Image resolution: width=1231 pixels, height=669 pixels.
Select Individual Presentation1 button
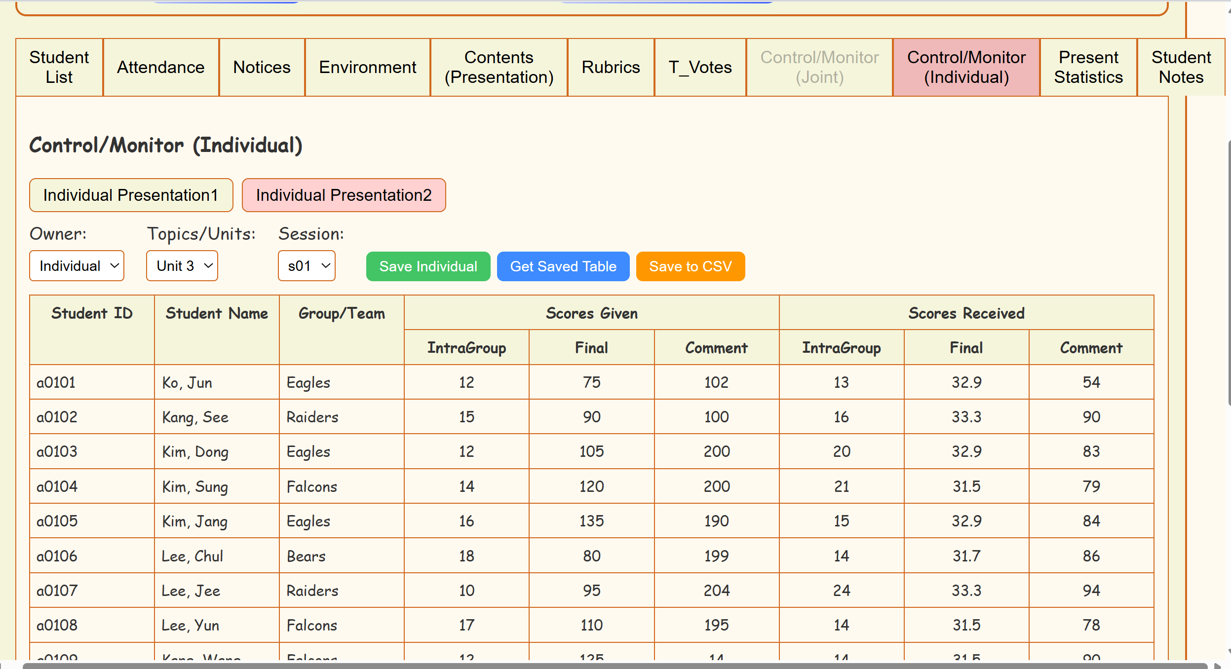click(x=131, y=195)
